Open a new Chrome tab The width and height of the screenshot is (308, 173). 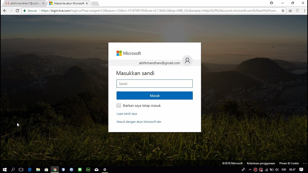click(x=95, y=4)
